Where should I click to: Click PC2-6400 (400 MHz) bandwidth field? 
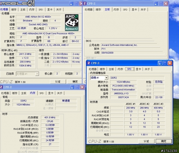[x=123, y=86]
